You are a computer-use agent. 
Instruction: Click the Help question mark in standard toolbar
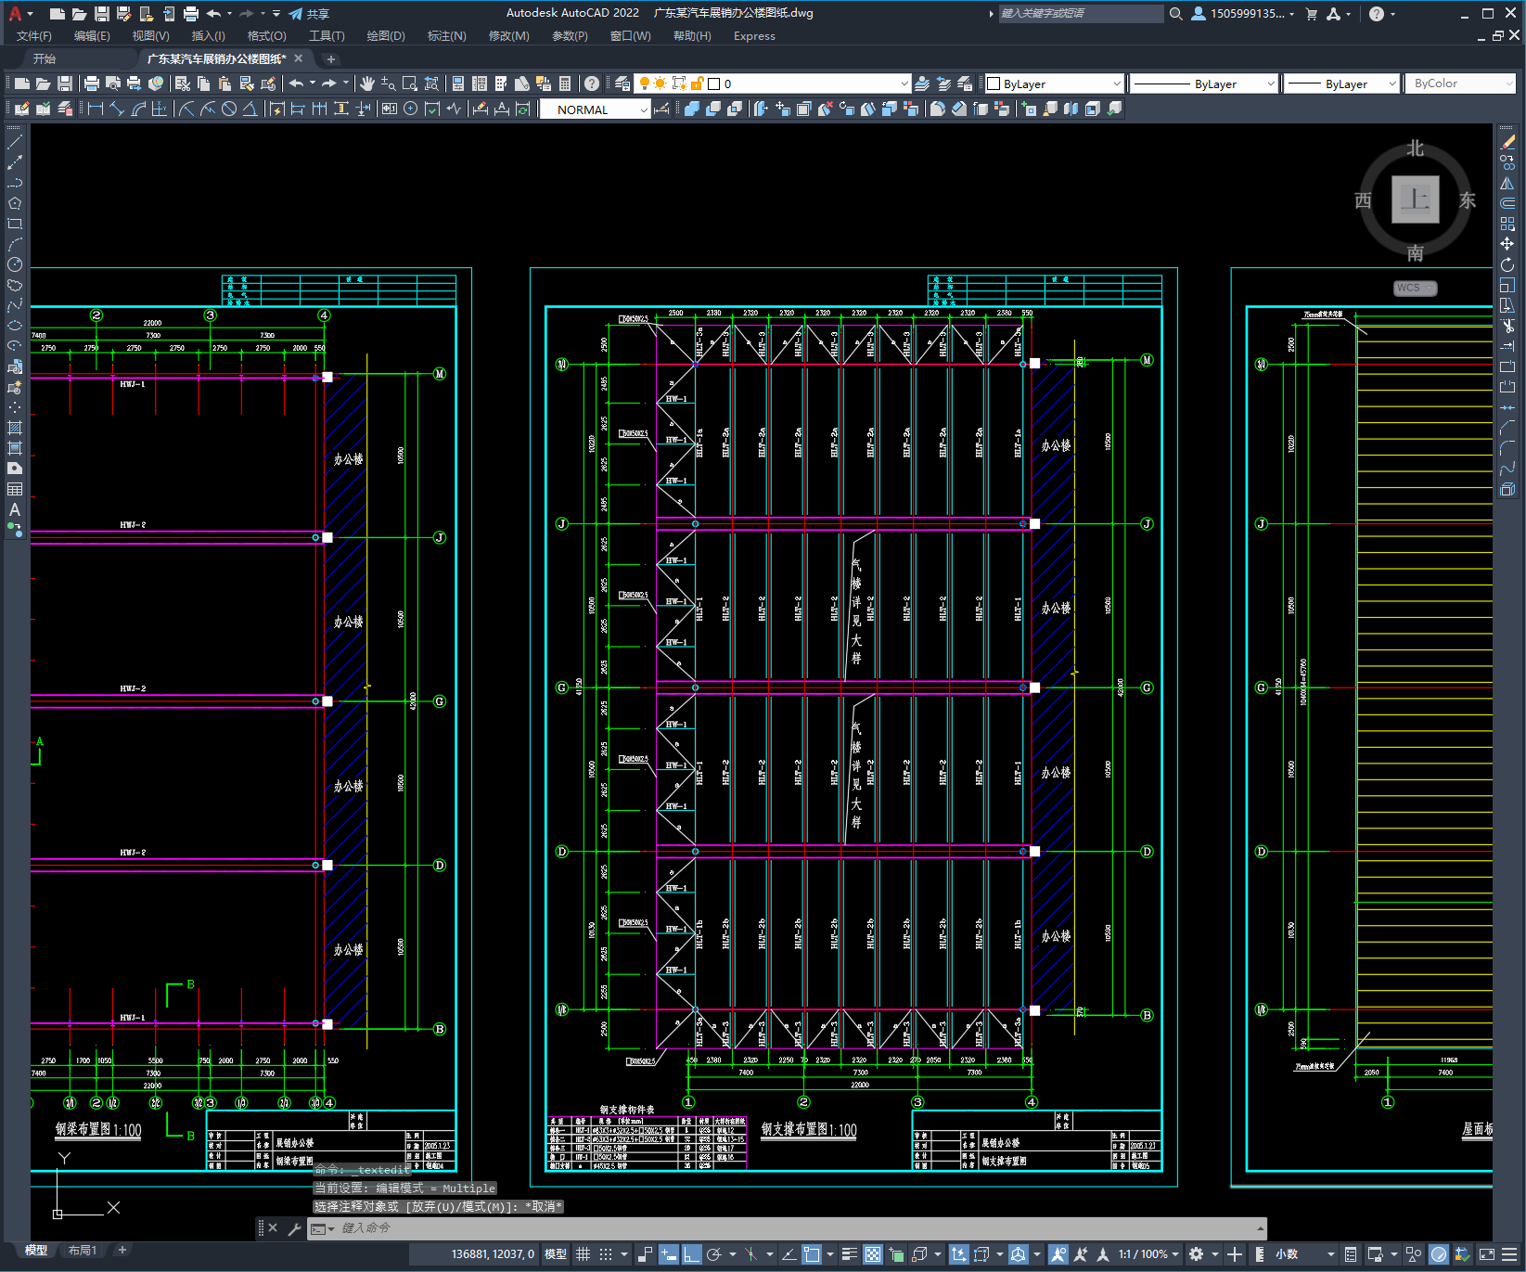(x=592, y=84)
